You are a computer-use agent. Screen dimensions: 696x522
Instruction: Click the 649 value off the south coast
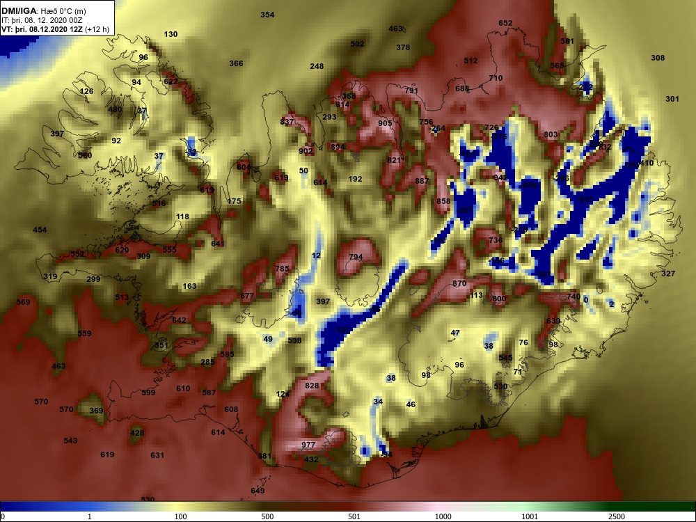pyautogui.click(x=258, y=491)
